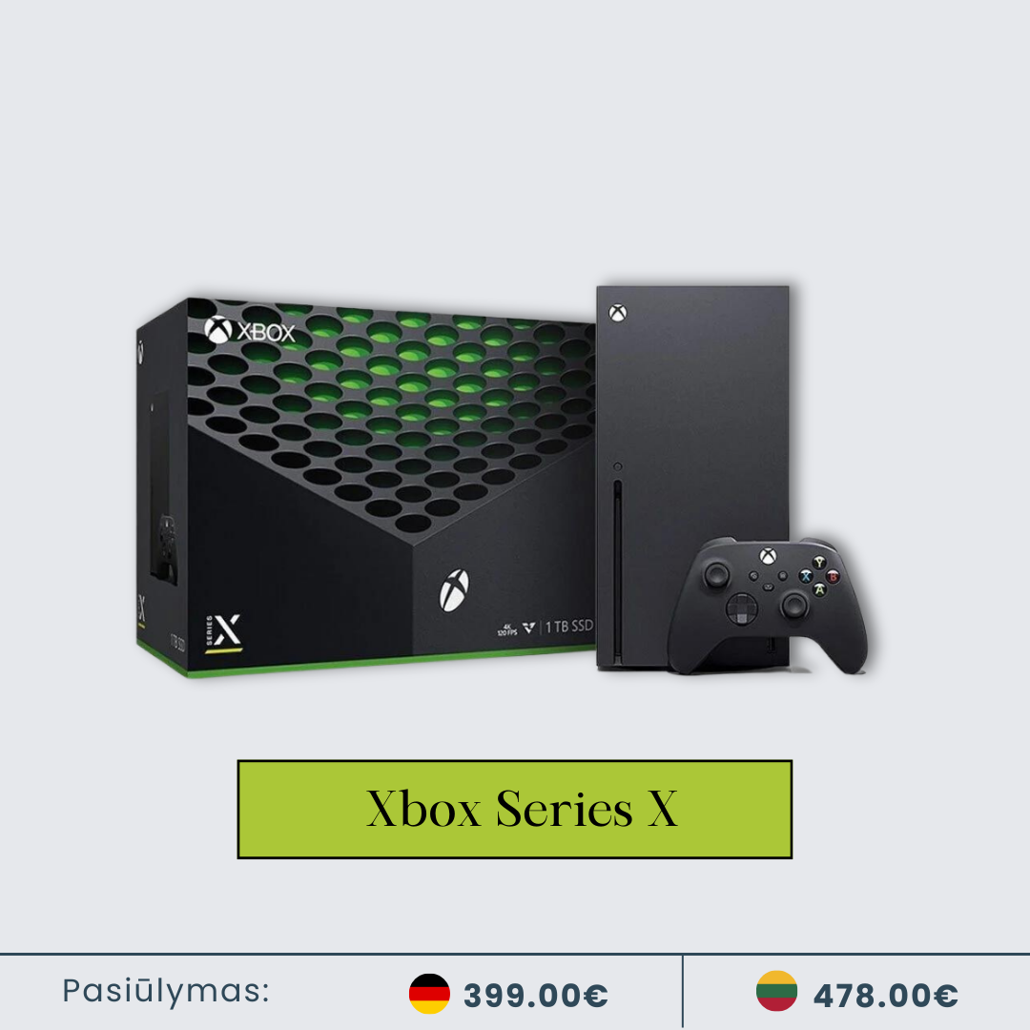Click the 478.00€ Lithuanian price

point(885,995)
